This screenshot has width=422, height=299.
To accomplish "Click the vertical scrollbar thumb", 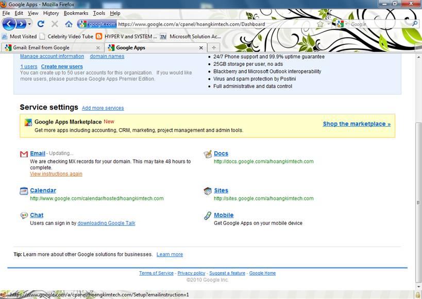I will coord(418,202).
